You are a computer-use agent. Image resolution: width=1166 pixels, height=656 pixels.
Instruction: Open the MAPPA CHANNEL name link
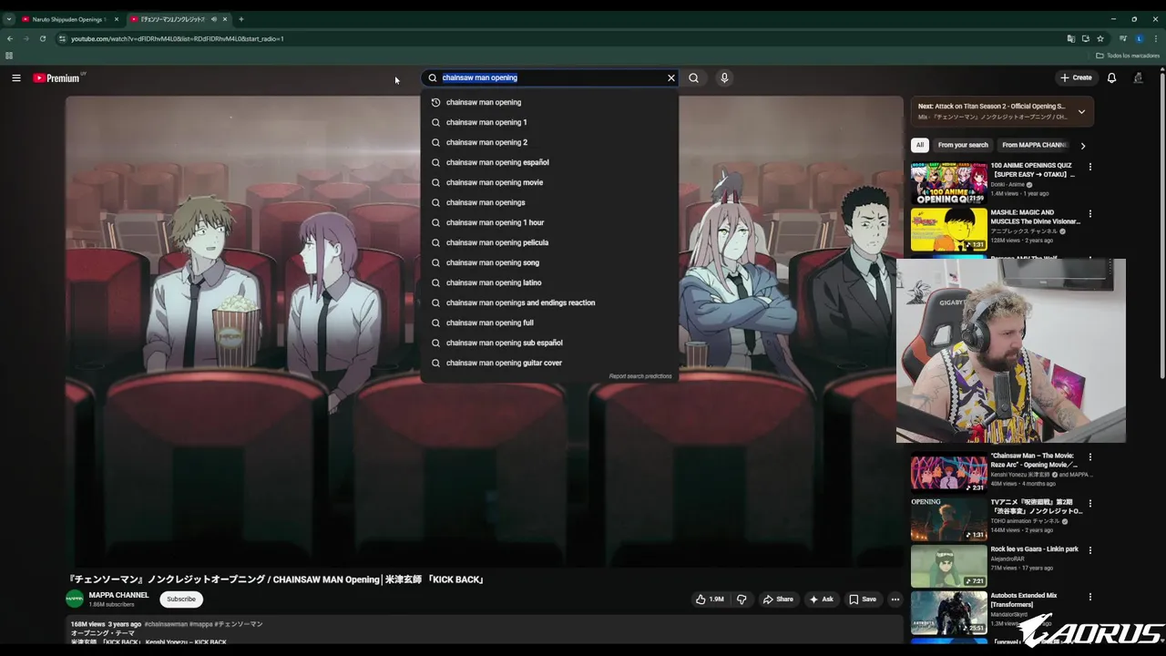[x=118, y=595]
